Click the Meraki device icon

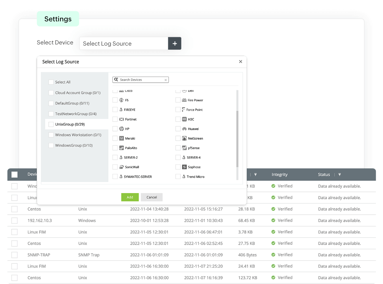[x=121, y=139]
